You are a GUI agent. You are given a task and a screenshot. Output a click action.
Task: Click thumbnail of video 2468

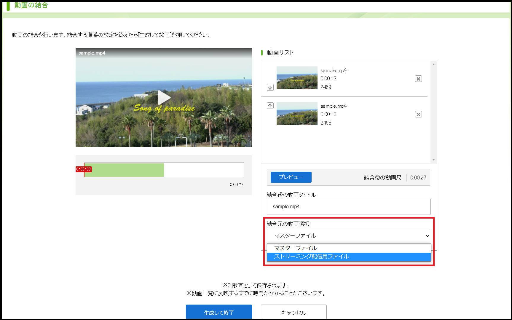(x=297, y=114)
